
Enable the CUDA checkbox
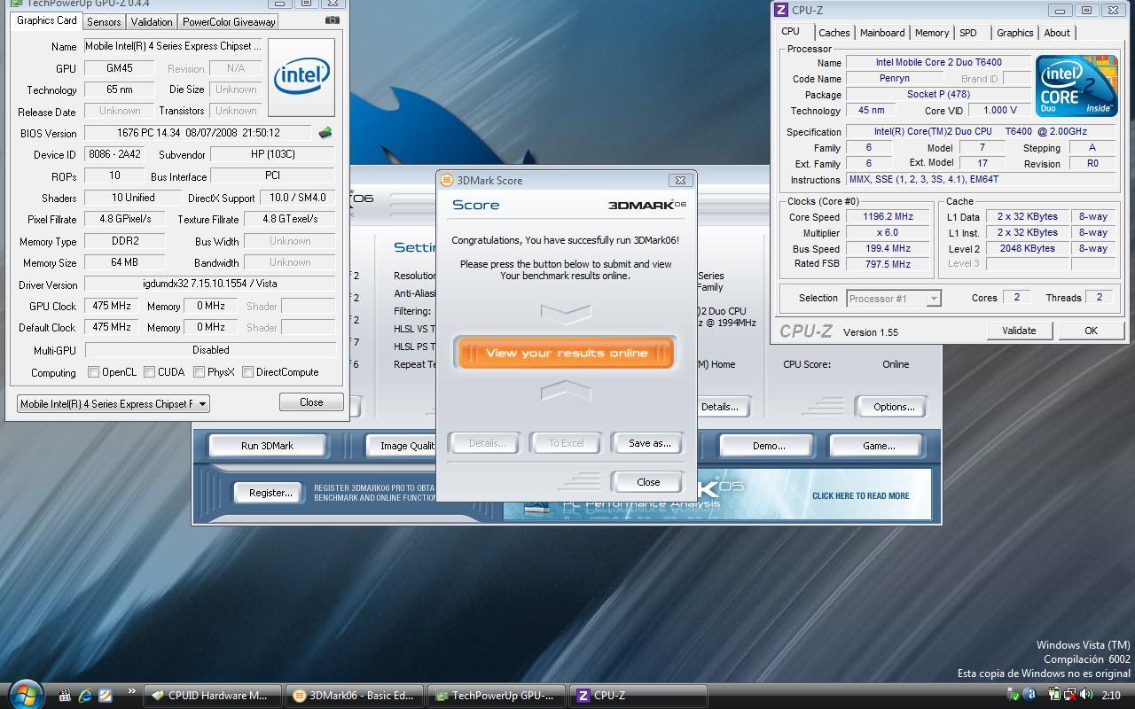[149, 372]
